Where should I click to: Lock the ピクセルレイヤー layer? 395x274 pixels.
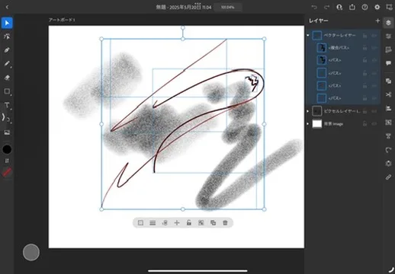coord(364,111)
